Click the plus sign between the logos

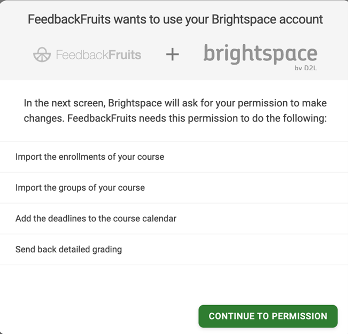[x=172, y=55]
